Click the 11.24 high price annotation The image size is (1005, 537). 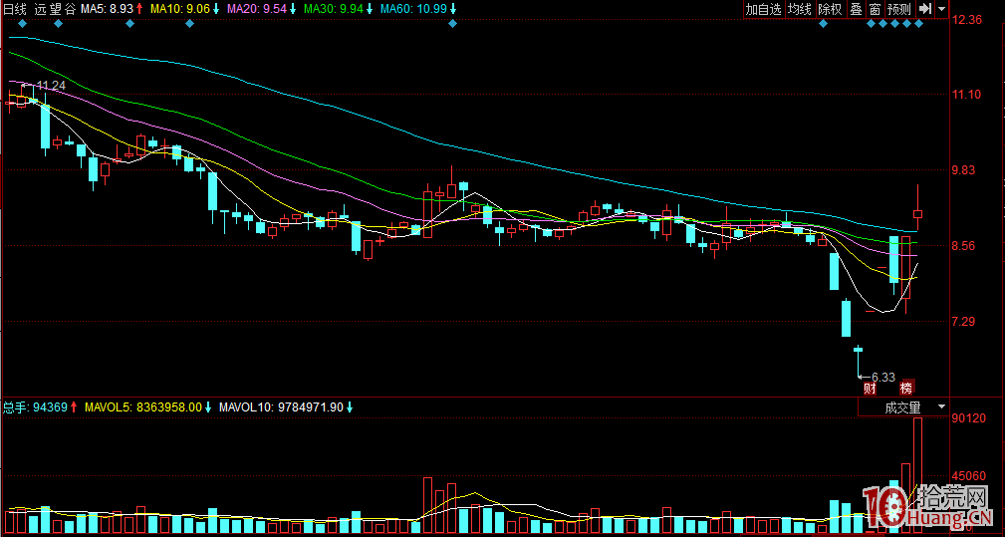[x=51, y=86]
